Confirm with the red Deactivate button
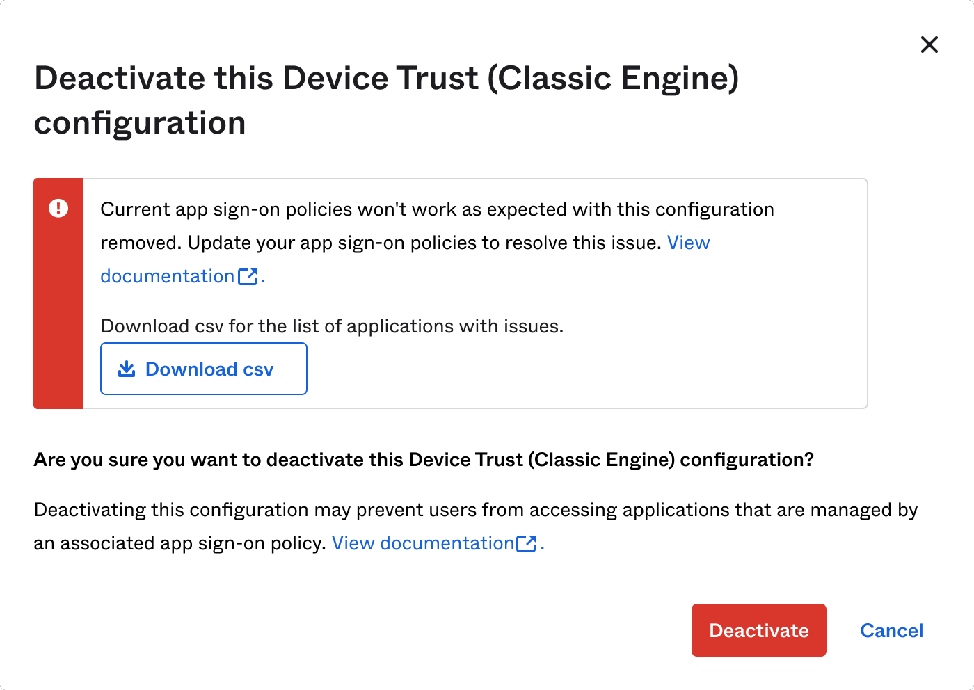Viewport: 974px width, 690px height. point(758,630)
